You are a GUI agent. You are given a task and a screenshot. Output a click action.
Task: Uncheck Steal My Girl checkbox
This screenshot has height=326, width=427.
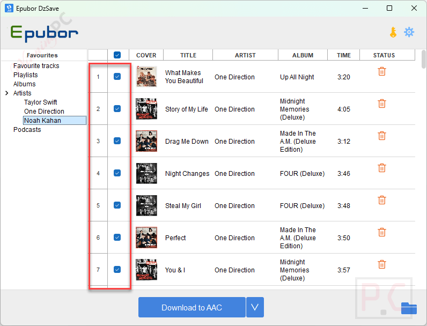(117, 205)
